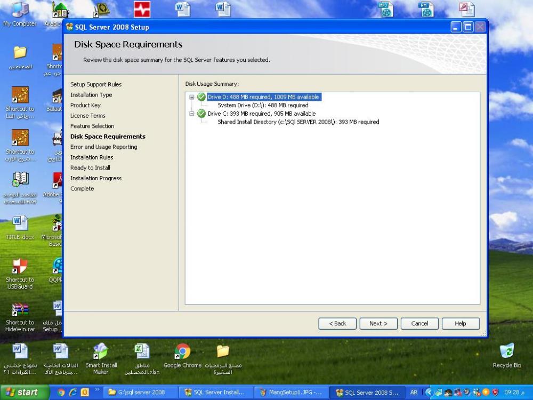The height and width of the screenshot is (400, 533).
Task: Switch to MangSetup1.JPG taskbar window
Action: (x=292, y=392)
